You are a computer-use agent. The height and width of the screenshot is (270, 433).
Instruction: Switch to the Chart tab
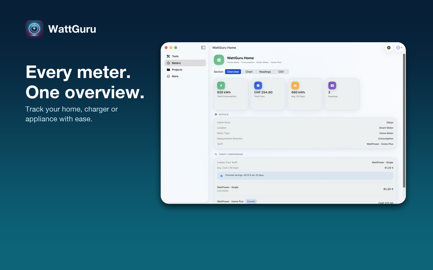[249, 72]
